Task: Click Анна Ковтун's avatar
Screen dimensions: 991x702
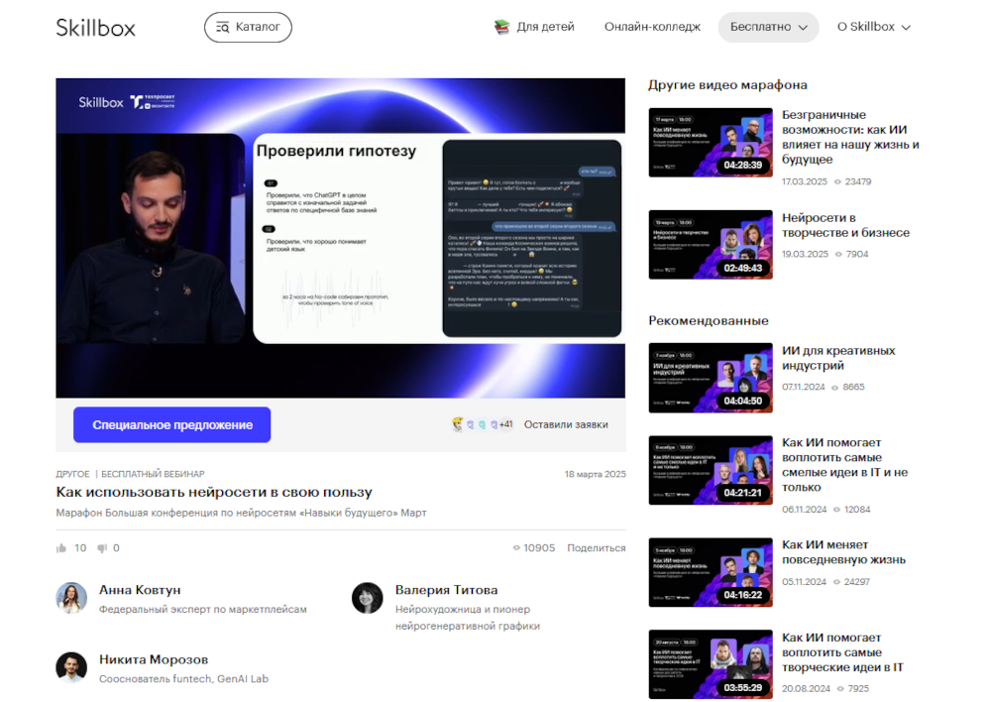Action: click(x=71, y=598)
